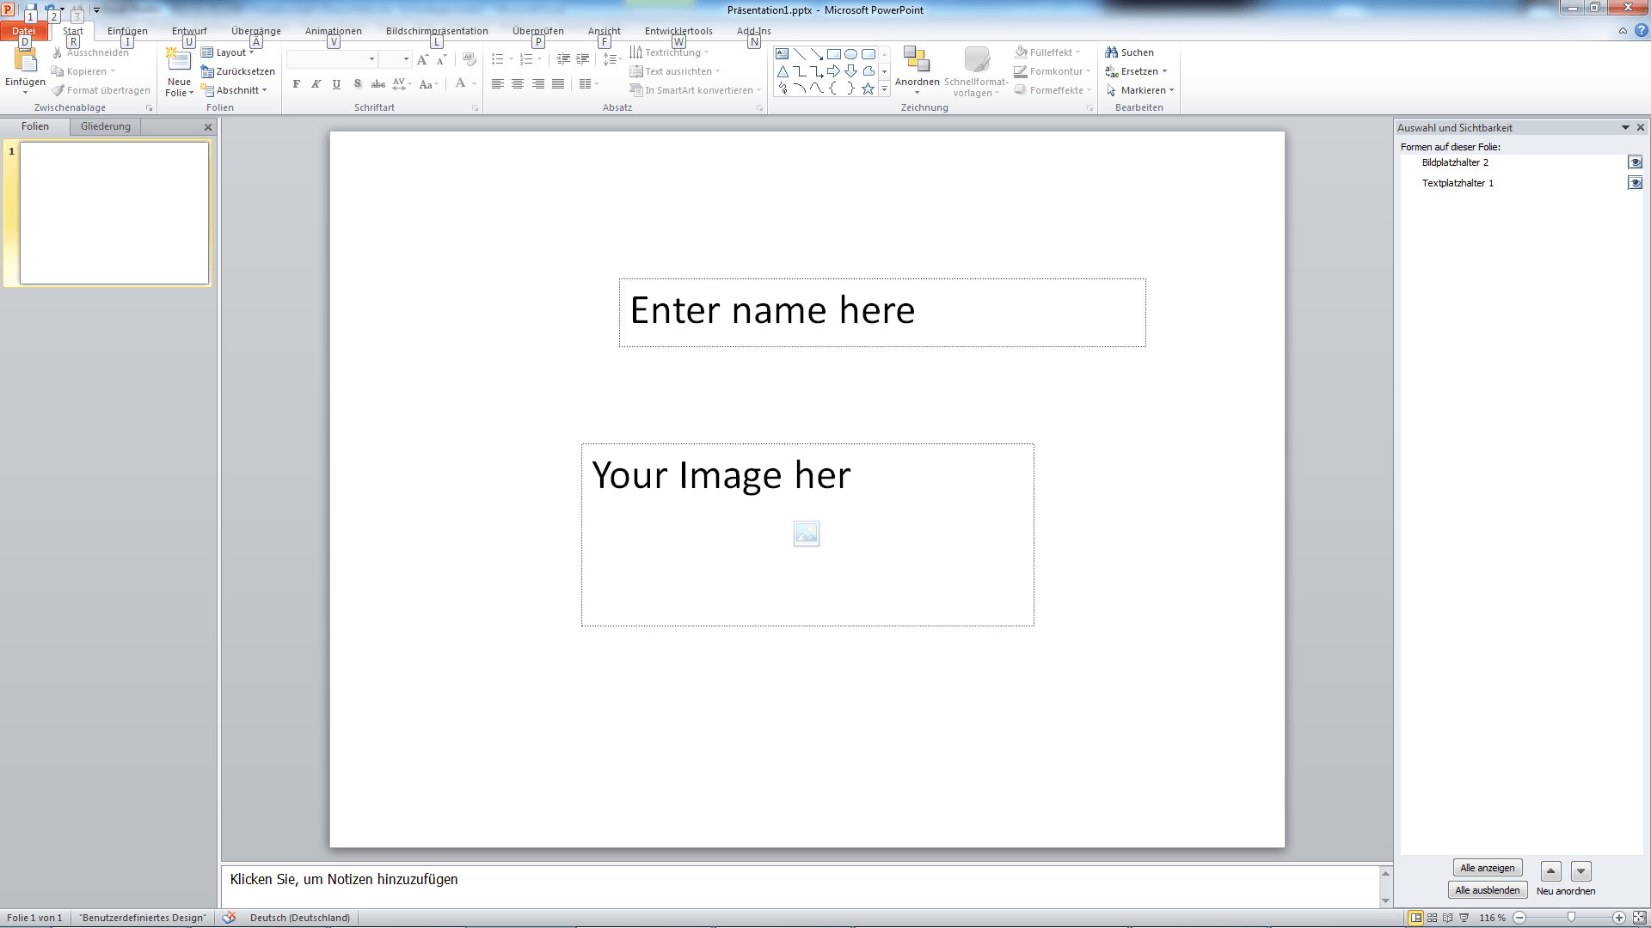Clear all formatting eraser icon
The width and height of the screenshot is (1651, 928).
tap(470, 59)
